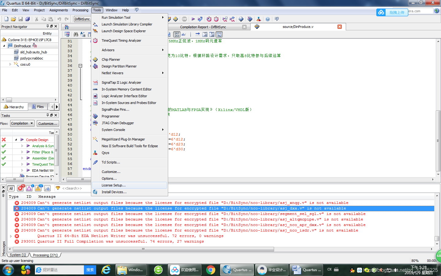The width and height of the screenshot is (441, 276).
Task: Select pzdyqx:nabboc entity
Action: tap(32, 58)
